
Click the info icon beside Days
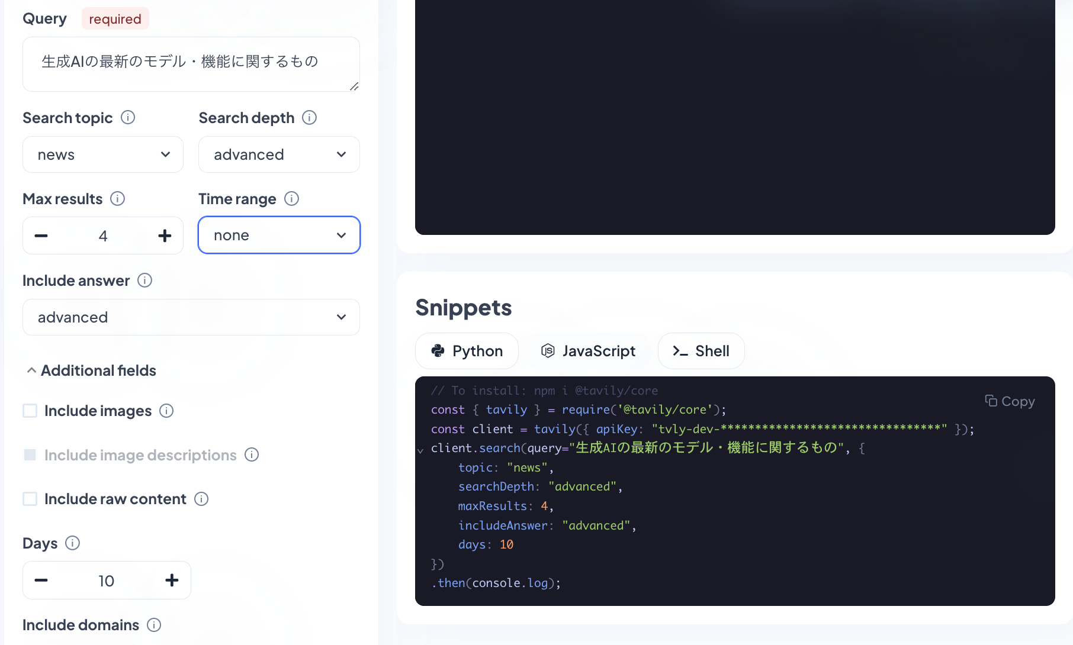(72, 543)
